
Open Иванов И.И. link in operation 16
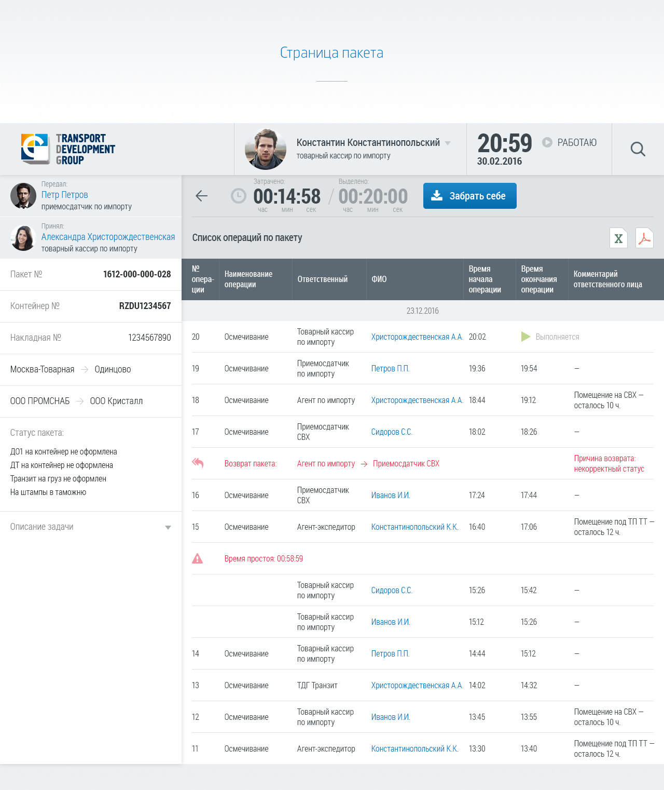click(391, 496)
